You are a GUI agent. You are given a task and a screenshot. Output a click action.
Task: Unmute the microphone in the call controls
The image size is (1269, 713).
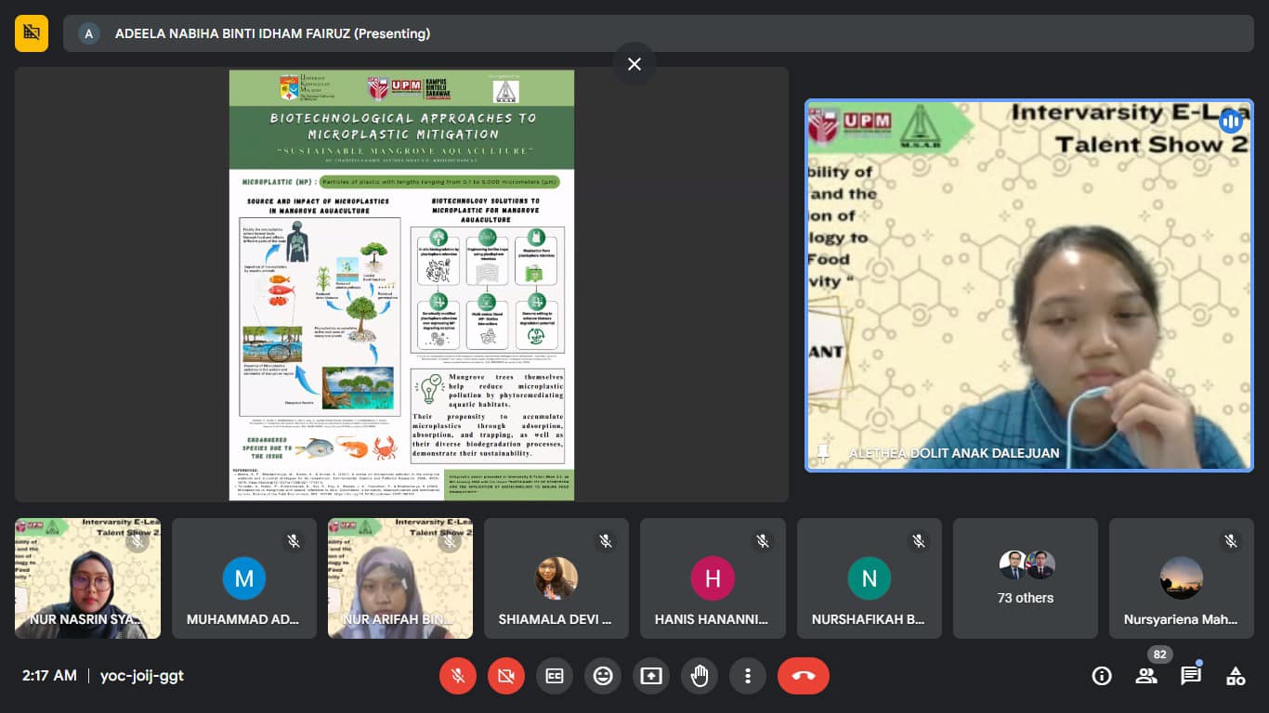pos(457,676)
